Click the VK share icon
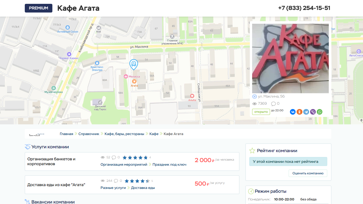 (x=292, y=112)
